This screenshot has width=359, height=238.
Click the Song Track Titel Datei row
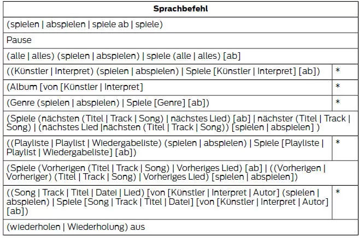click(x=168, y=203)
